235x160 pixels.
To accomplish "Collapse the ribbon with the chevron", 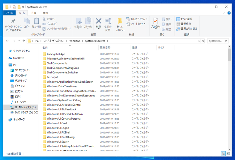I will [224, 13].
